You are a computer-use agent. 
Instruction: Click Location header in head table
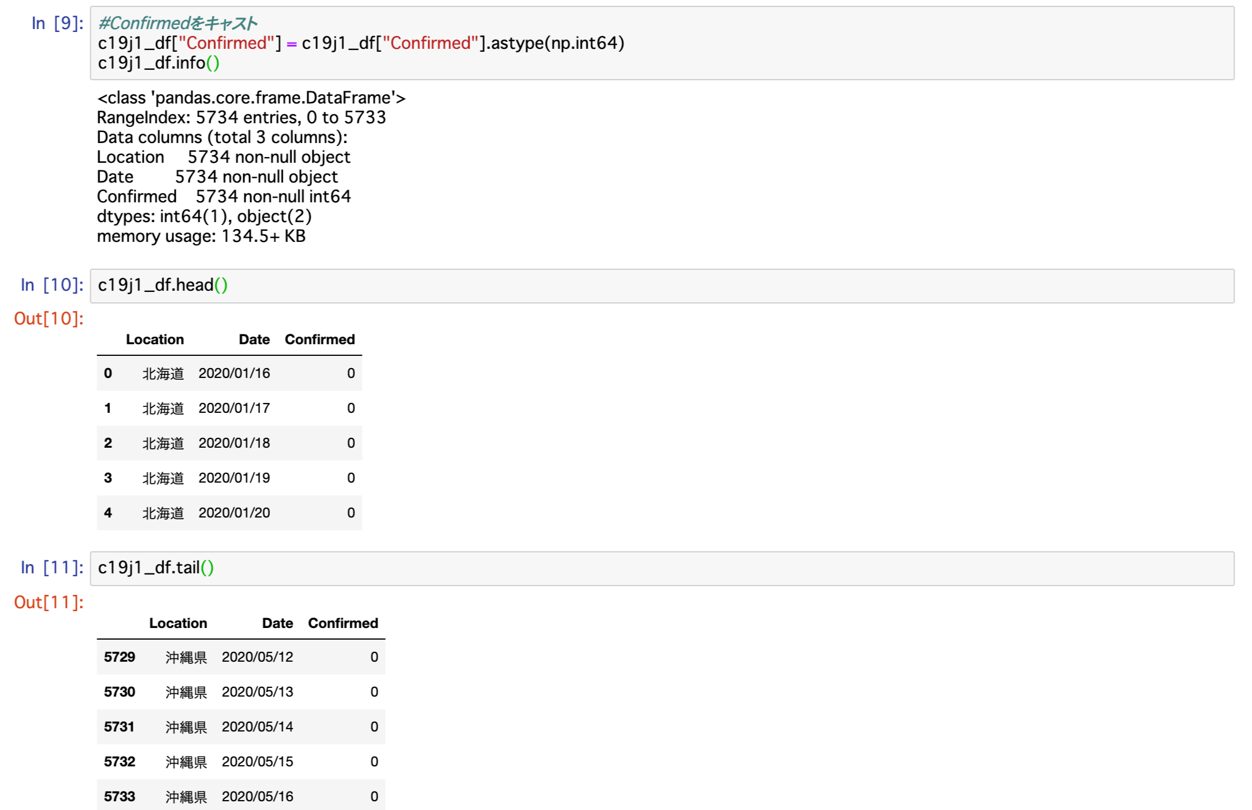[155, 340]
